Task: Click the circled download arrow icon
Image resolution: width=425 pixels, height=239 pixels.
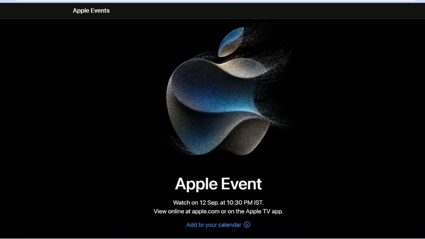Action: (x=247, y=225)
